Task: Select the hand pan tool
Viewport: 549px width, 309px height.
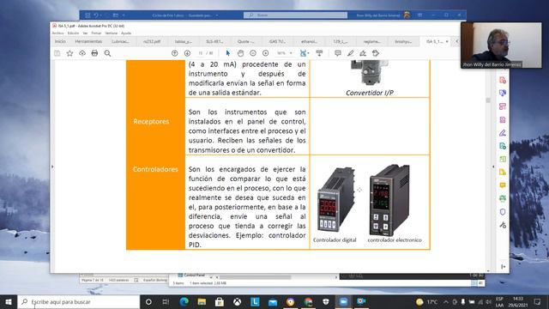Action: tap(240, 53)
